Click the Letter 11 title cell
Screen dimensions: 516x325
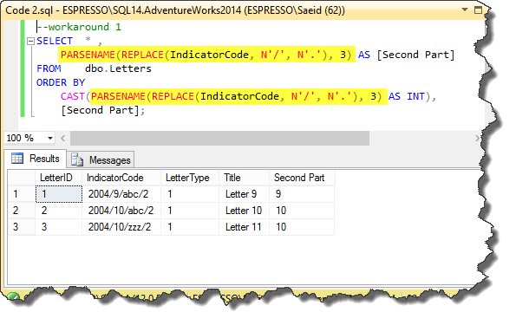tap(245, 227)
